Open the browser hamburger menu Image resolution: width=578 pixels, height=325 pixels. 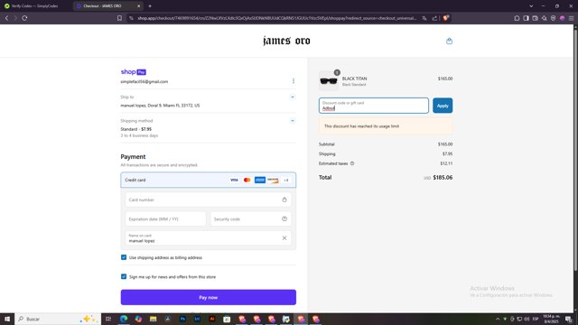pyautogui.click(x=571, y=18)
